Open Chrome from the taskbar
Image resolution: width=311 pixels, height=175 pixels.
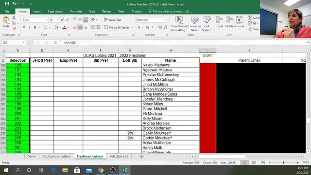101,170
